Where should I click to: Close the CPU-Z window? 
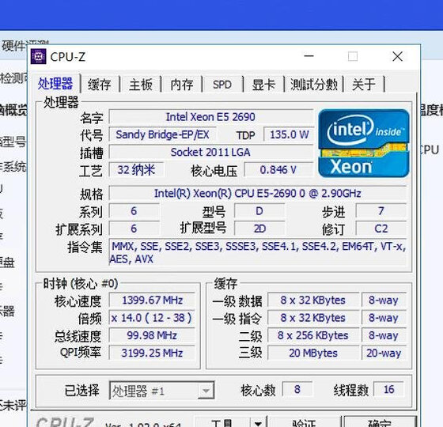(x=397, y=56)
